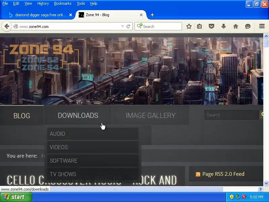The width and height of the screenshot is (269, 202).
Task: Click the red shield tray icon
Action: (244, 197)
